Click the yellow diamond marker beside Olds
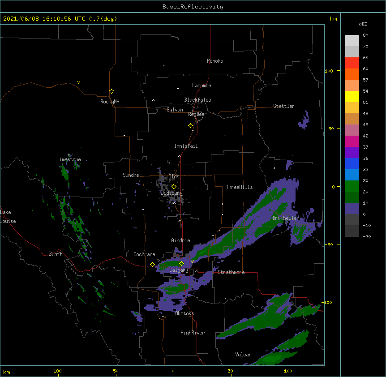 point(174,187)
